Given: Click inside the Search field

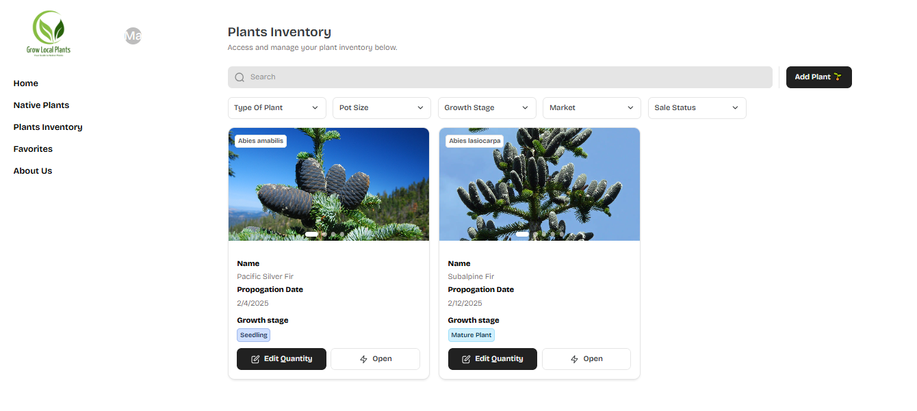Looking at the screenshot, I should point(479,77).
